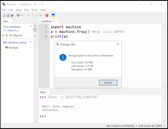This screenshot has height=129, width=168.
Task: Run current script with green play icon
Action: pos(18,15)
